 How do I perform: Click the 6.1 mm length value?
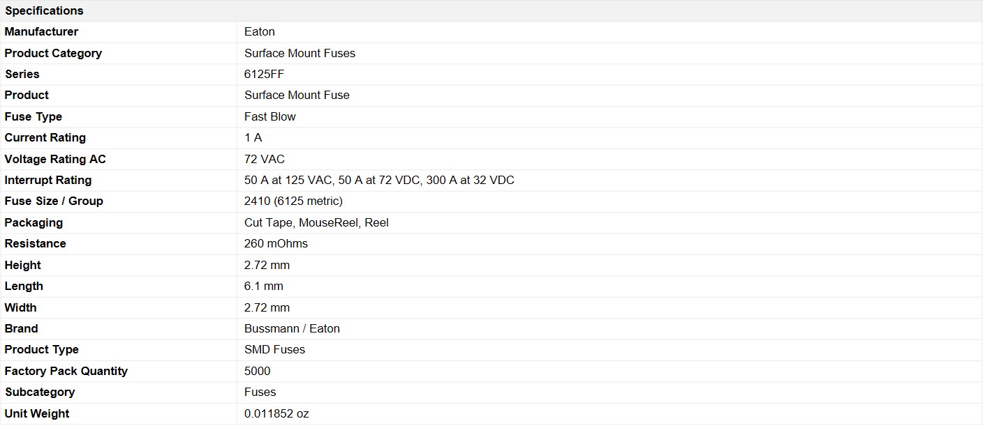263,286
